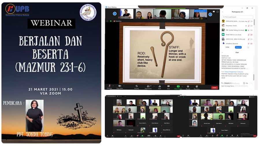Click the Record icon in toolbar

(188, 86)
